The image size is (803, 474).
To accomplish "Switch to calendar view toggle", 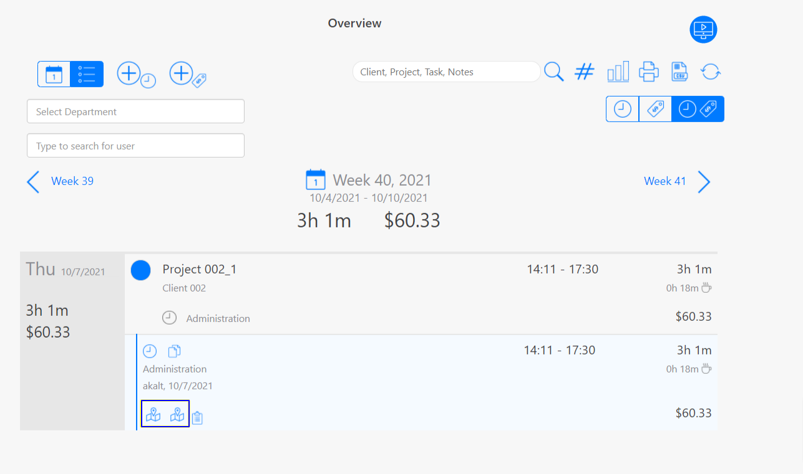I will [54, 74].
